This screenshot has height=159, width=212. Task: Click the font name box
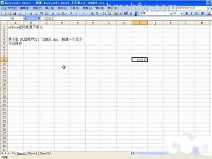(155, 14)
